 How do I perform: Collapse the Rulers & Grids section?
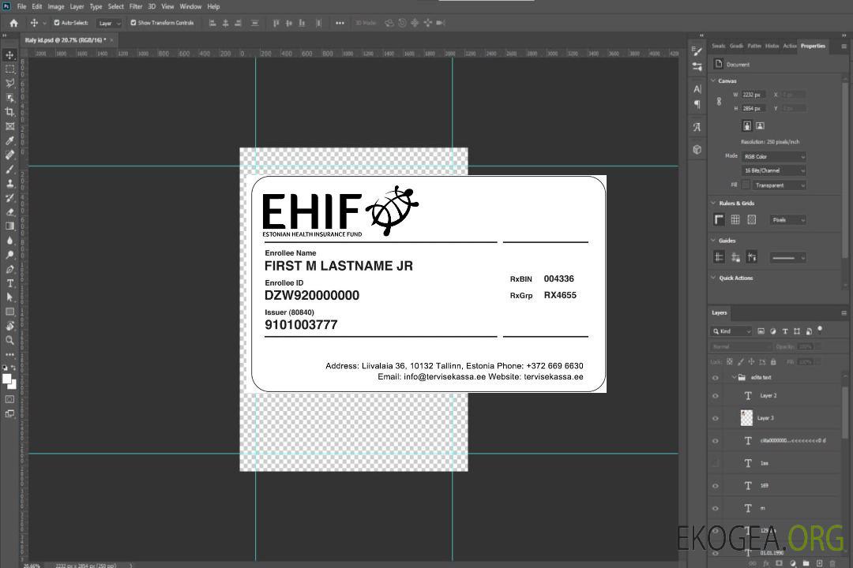pos(713,203)
